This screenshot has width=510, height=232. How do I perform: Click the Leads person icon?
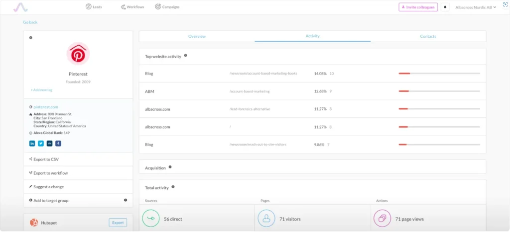[x=89, y=6]
